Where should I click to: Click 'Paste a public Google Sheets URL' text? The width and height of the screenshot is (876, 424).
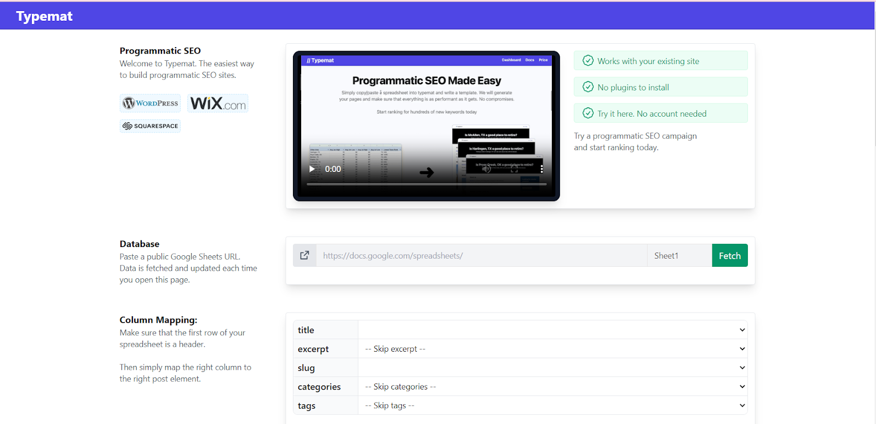click(x=180, y=257)
